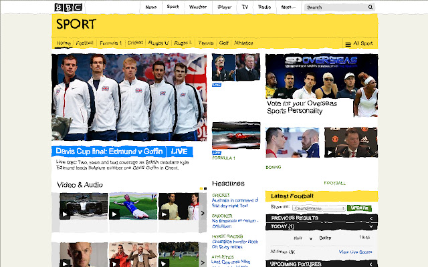Click LIVE badge above Formula 1 label

[x=217, y=153]
